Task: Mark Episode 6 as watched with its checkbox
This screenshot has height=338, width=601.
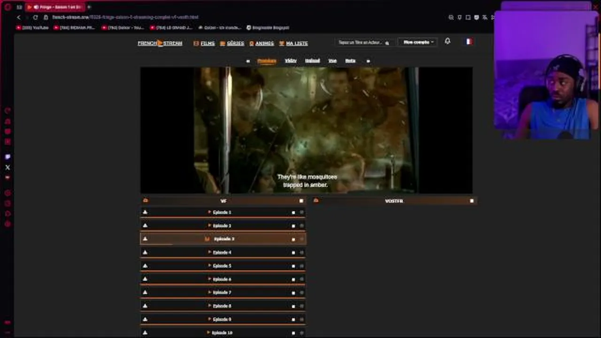Action: [x=293, y=279]
